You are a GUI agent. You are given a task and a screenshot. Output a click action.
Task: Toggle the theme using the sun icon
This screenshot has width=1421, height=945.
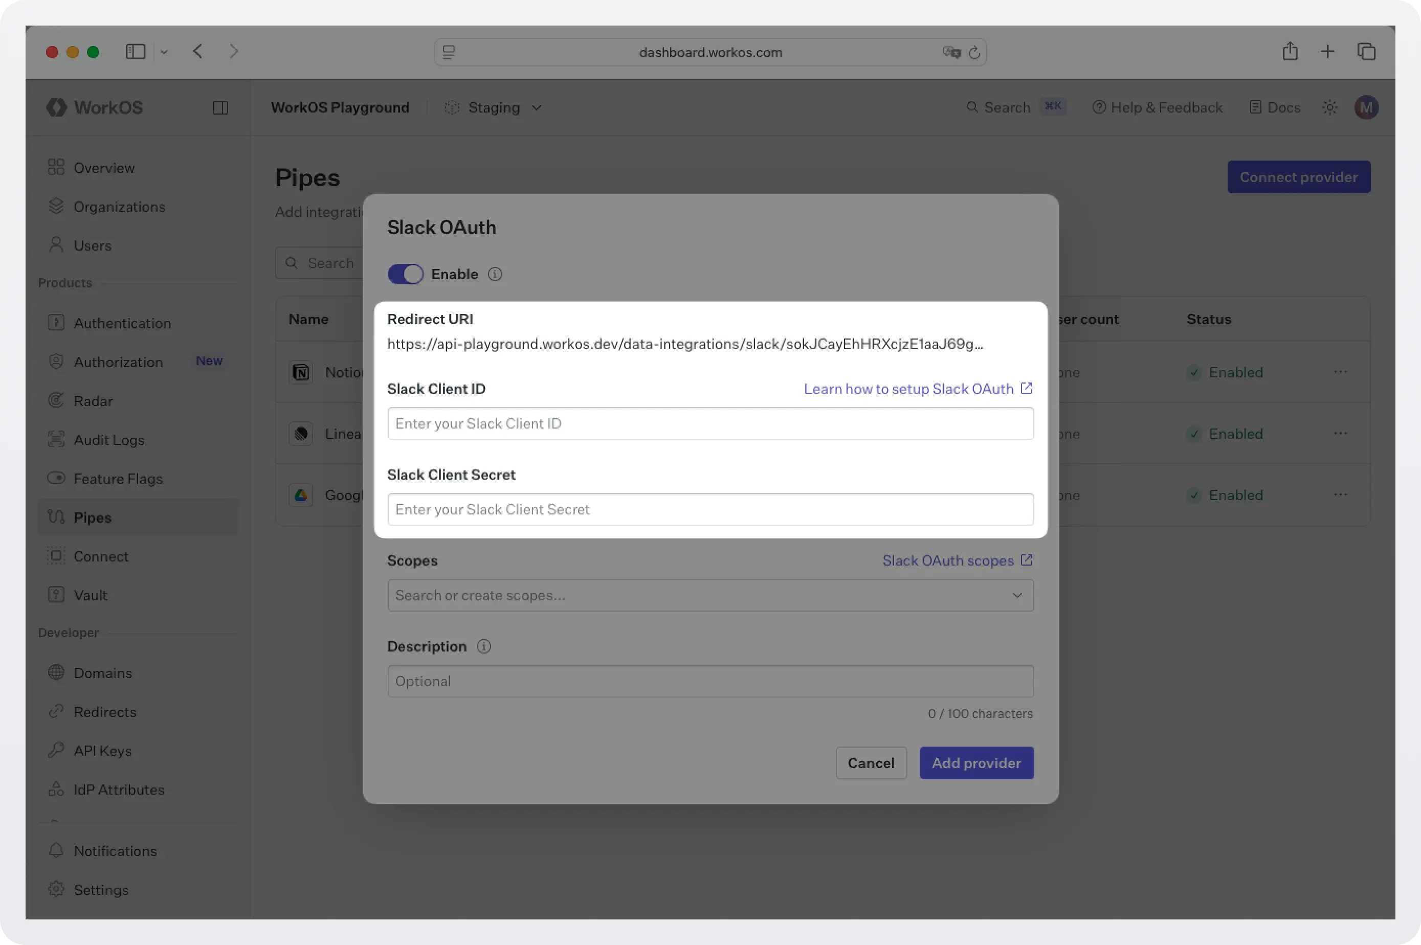click(x=1329, y=107)
